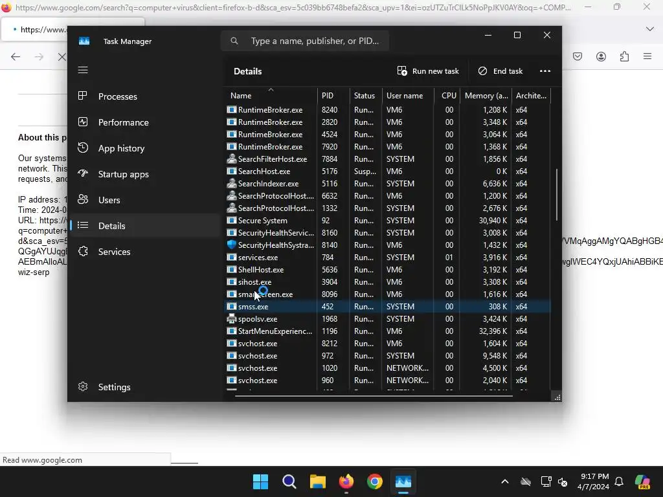Open Firefox Pocket save icon
The image size is (663, 497).
578,57
